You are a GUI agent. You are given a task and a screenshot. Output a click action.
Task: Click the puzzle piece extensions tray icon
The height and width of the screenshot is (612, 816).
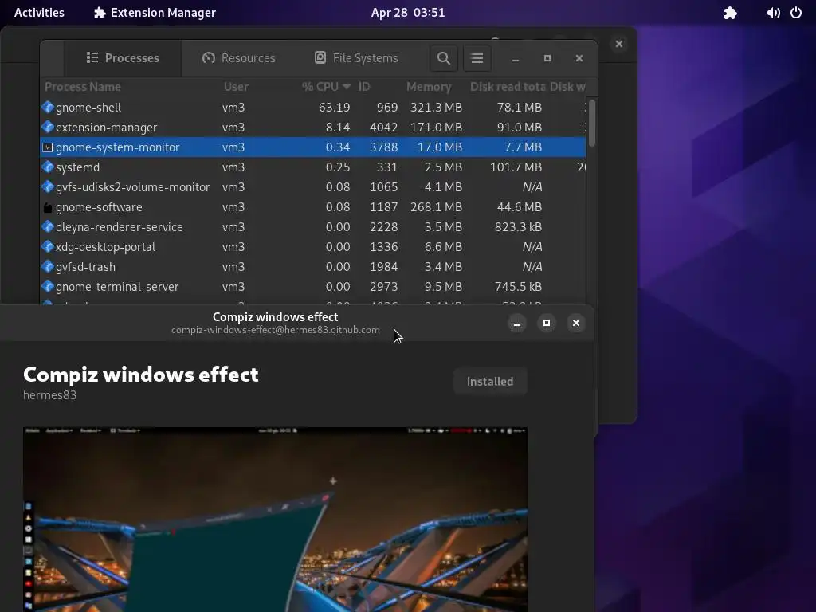(x=730, y=13)
